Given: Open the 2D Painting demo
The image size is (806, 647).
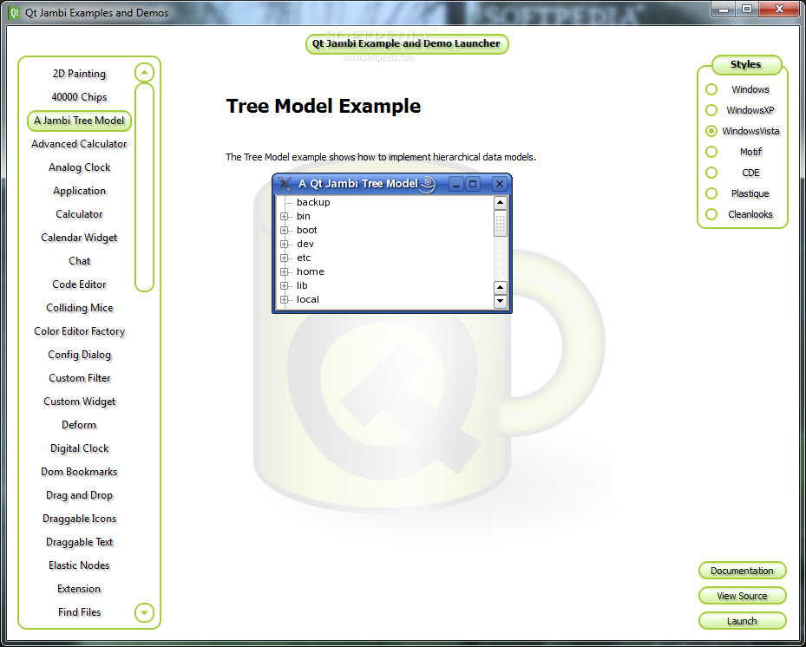Looking at the screenshot, I should point(79,74).
